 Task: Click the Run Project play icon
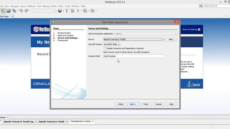(78, 11)
